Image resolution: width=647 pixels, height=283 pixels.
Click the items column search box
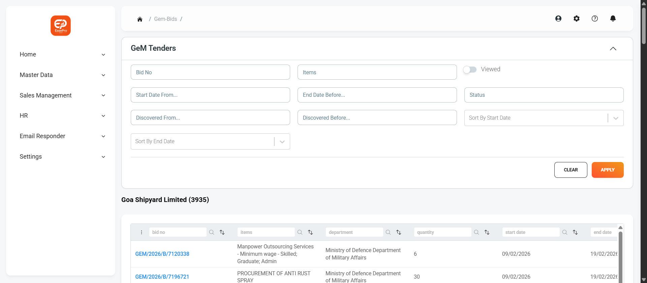266,232
